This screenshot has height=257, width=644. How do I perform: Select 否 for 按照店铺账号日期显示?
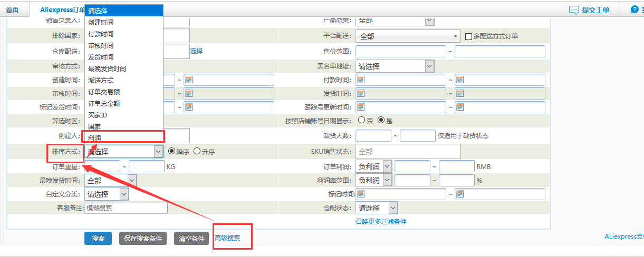point(361,120)
